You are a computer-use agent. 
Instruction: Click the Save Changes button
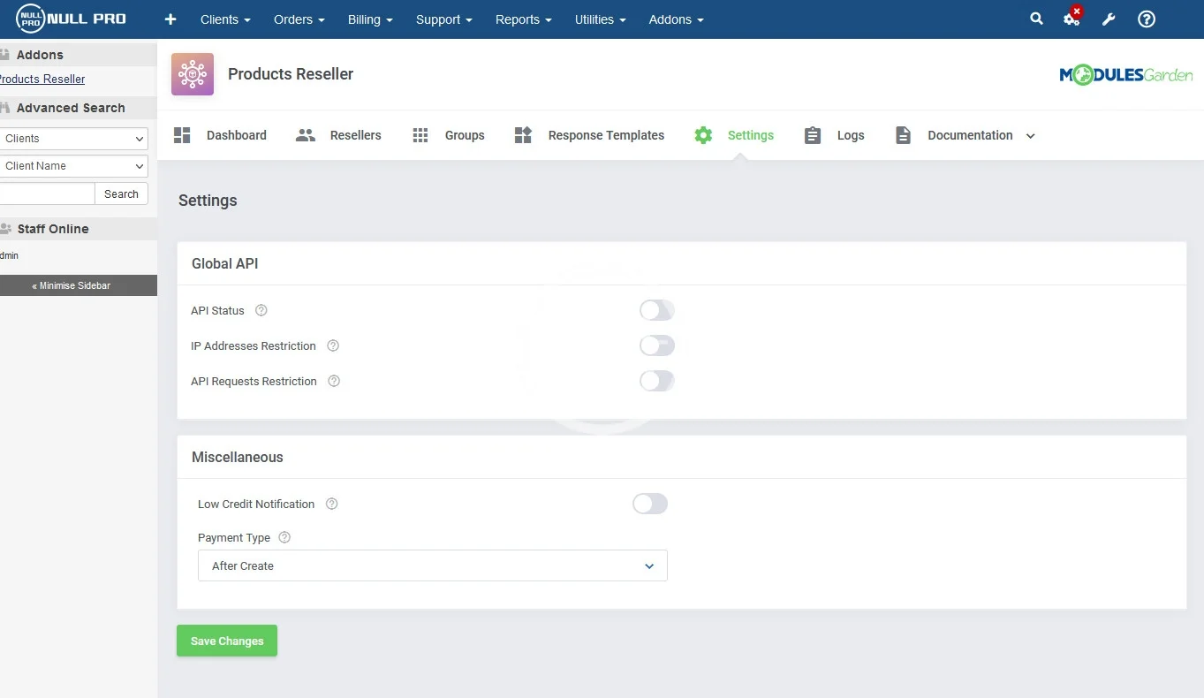click(227, 641)
